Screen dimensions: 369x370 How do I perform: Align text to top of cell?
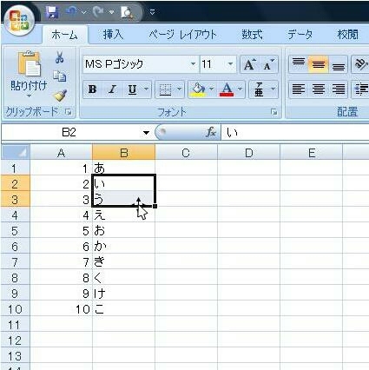299,64
